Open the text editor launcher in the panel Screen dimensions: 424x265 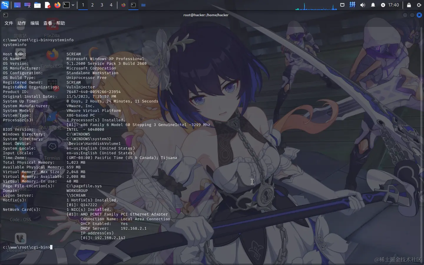(47, 5)
